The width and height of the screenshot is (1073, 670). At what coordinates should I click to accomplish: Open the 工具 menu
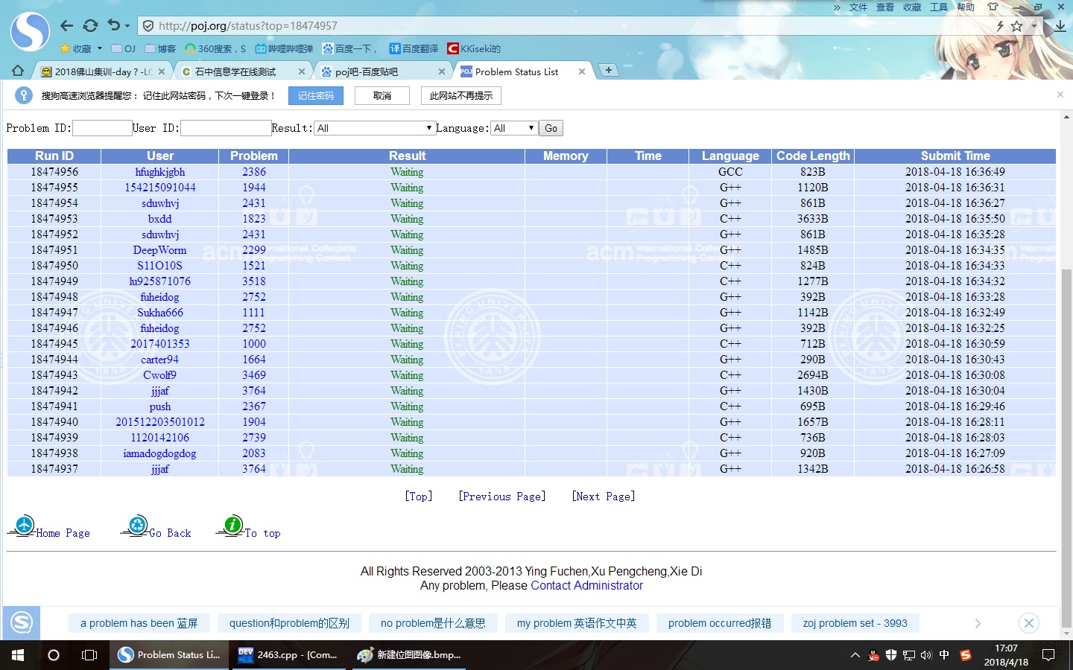tap(939, 7)
